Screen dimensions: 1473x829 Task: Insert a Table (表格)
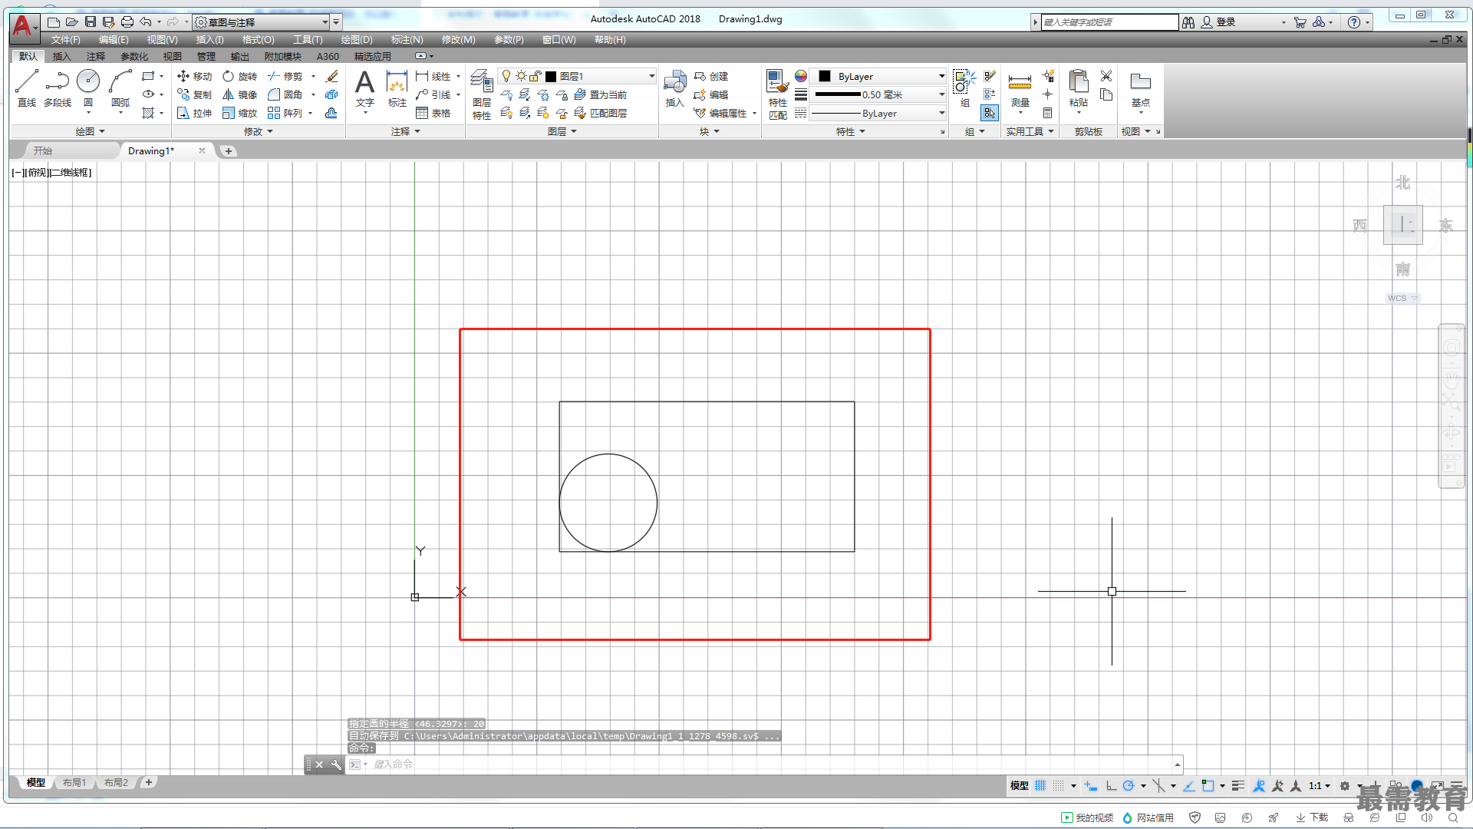[433, 113]
